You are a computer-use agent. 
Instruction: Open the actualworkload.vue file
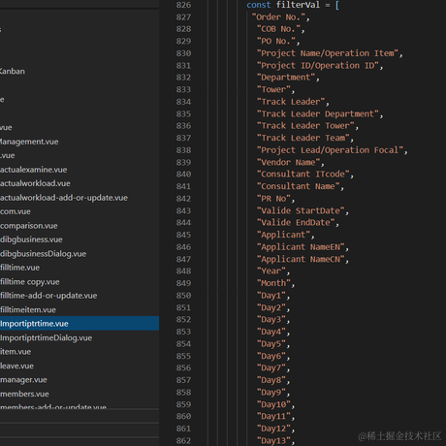tap(35, 183)
